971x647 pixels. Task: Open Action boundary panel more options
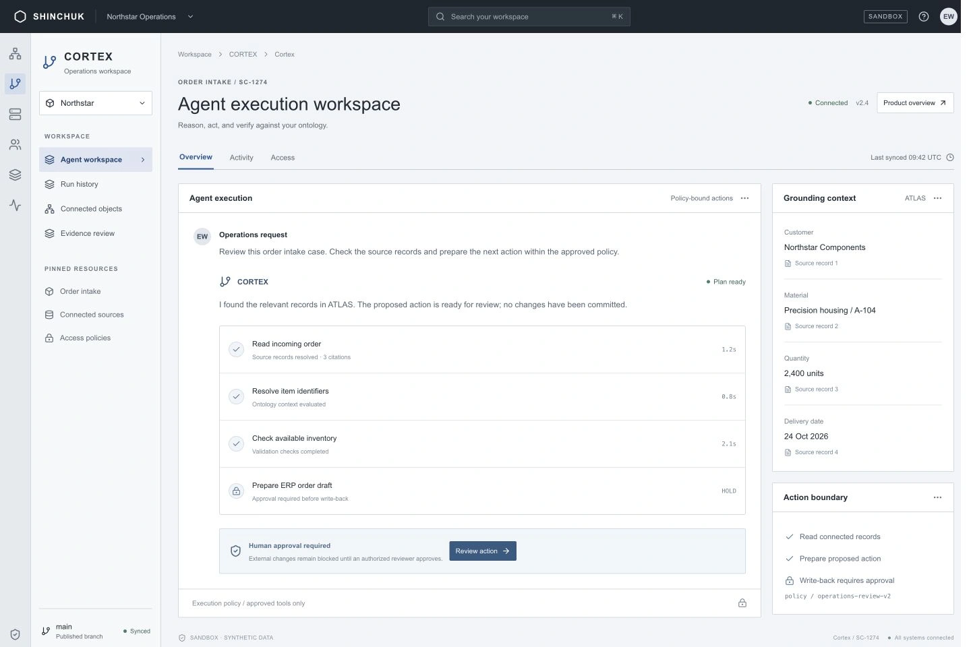pyautogui.click(x=937, y=497)
